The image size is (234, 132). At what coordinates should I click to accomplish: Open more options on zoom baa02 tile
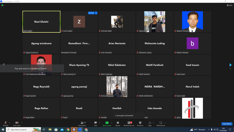click(x=96, y=13)
